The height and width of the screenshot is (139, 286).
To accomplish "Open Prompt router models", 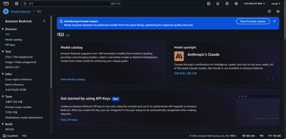I will click(18, 107).
